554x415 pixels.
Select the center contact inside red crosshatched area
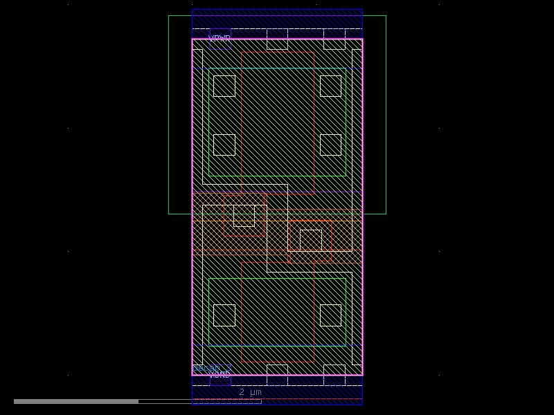[242, 214]
